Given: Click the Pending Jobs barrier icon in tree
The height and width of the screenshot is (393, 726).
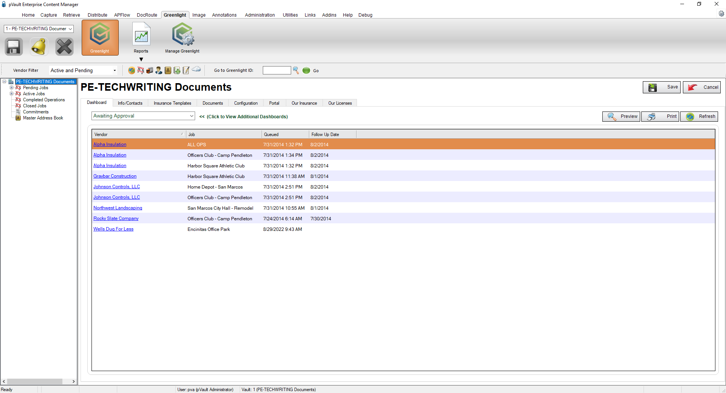Looking at the screenshot, I should pos(18,88).
